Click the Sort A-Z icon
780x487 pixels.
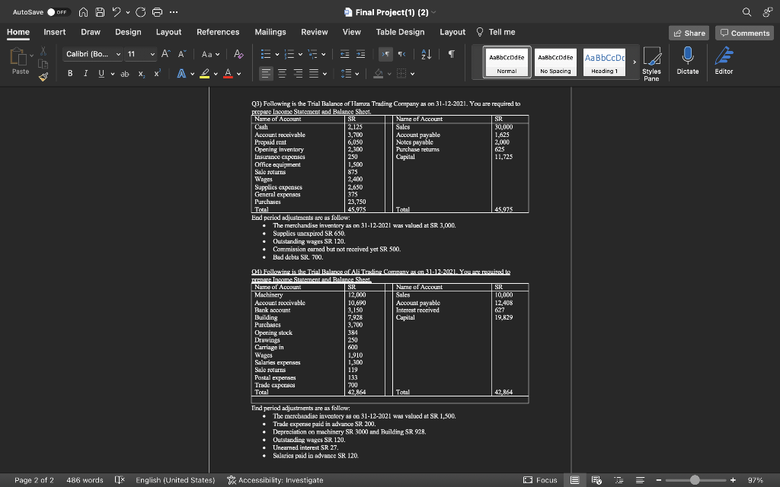point(427,54)
